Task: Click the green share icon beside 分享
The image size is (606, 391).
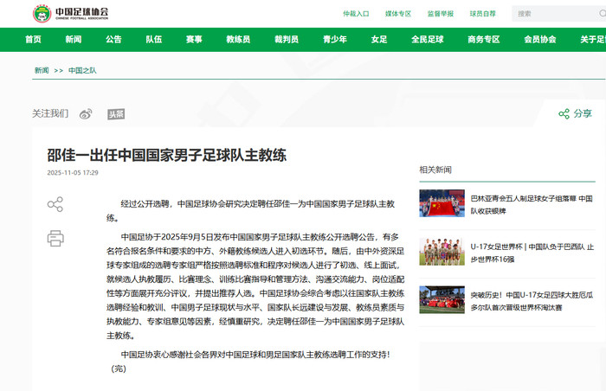Action: pos(564,113)
